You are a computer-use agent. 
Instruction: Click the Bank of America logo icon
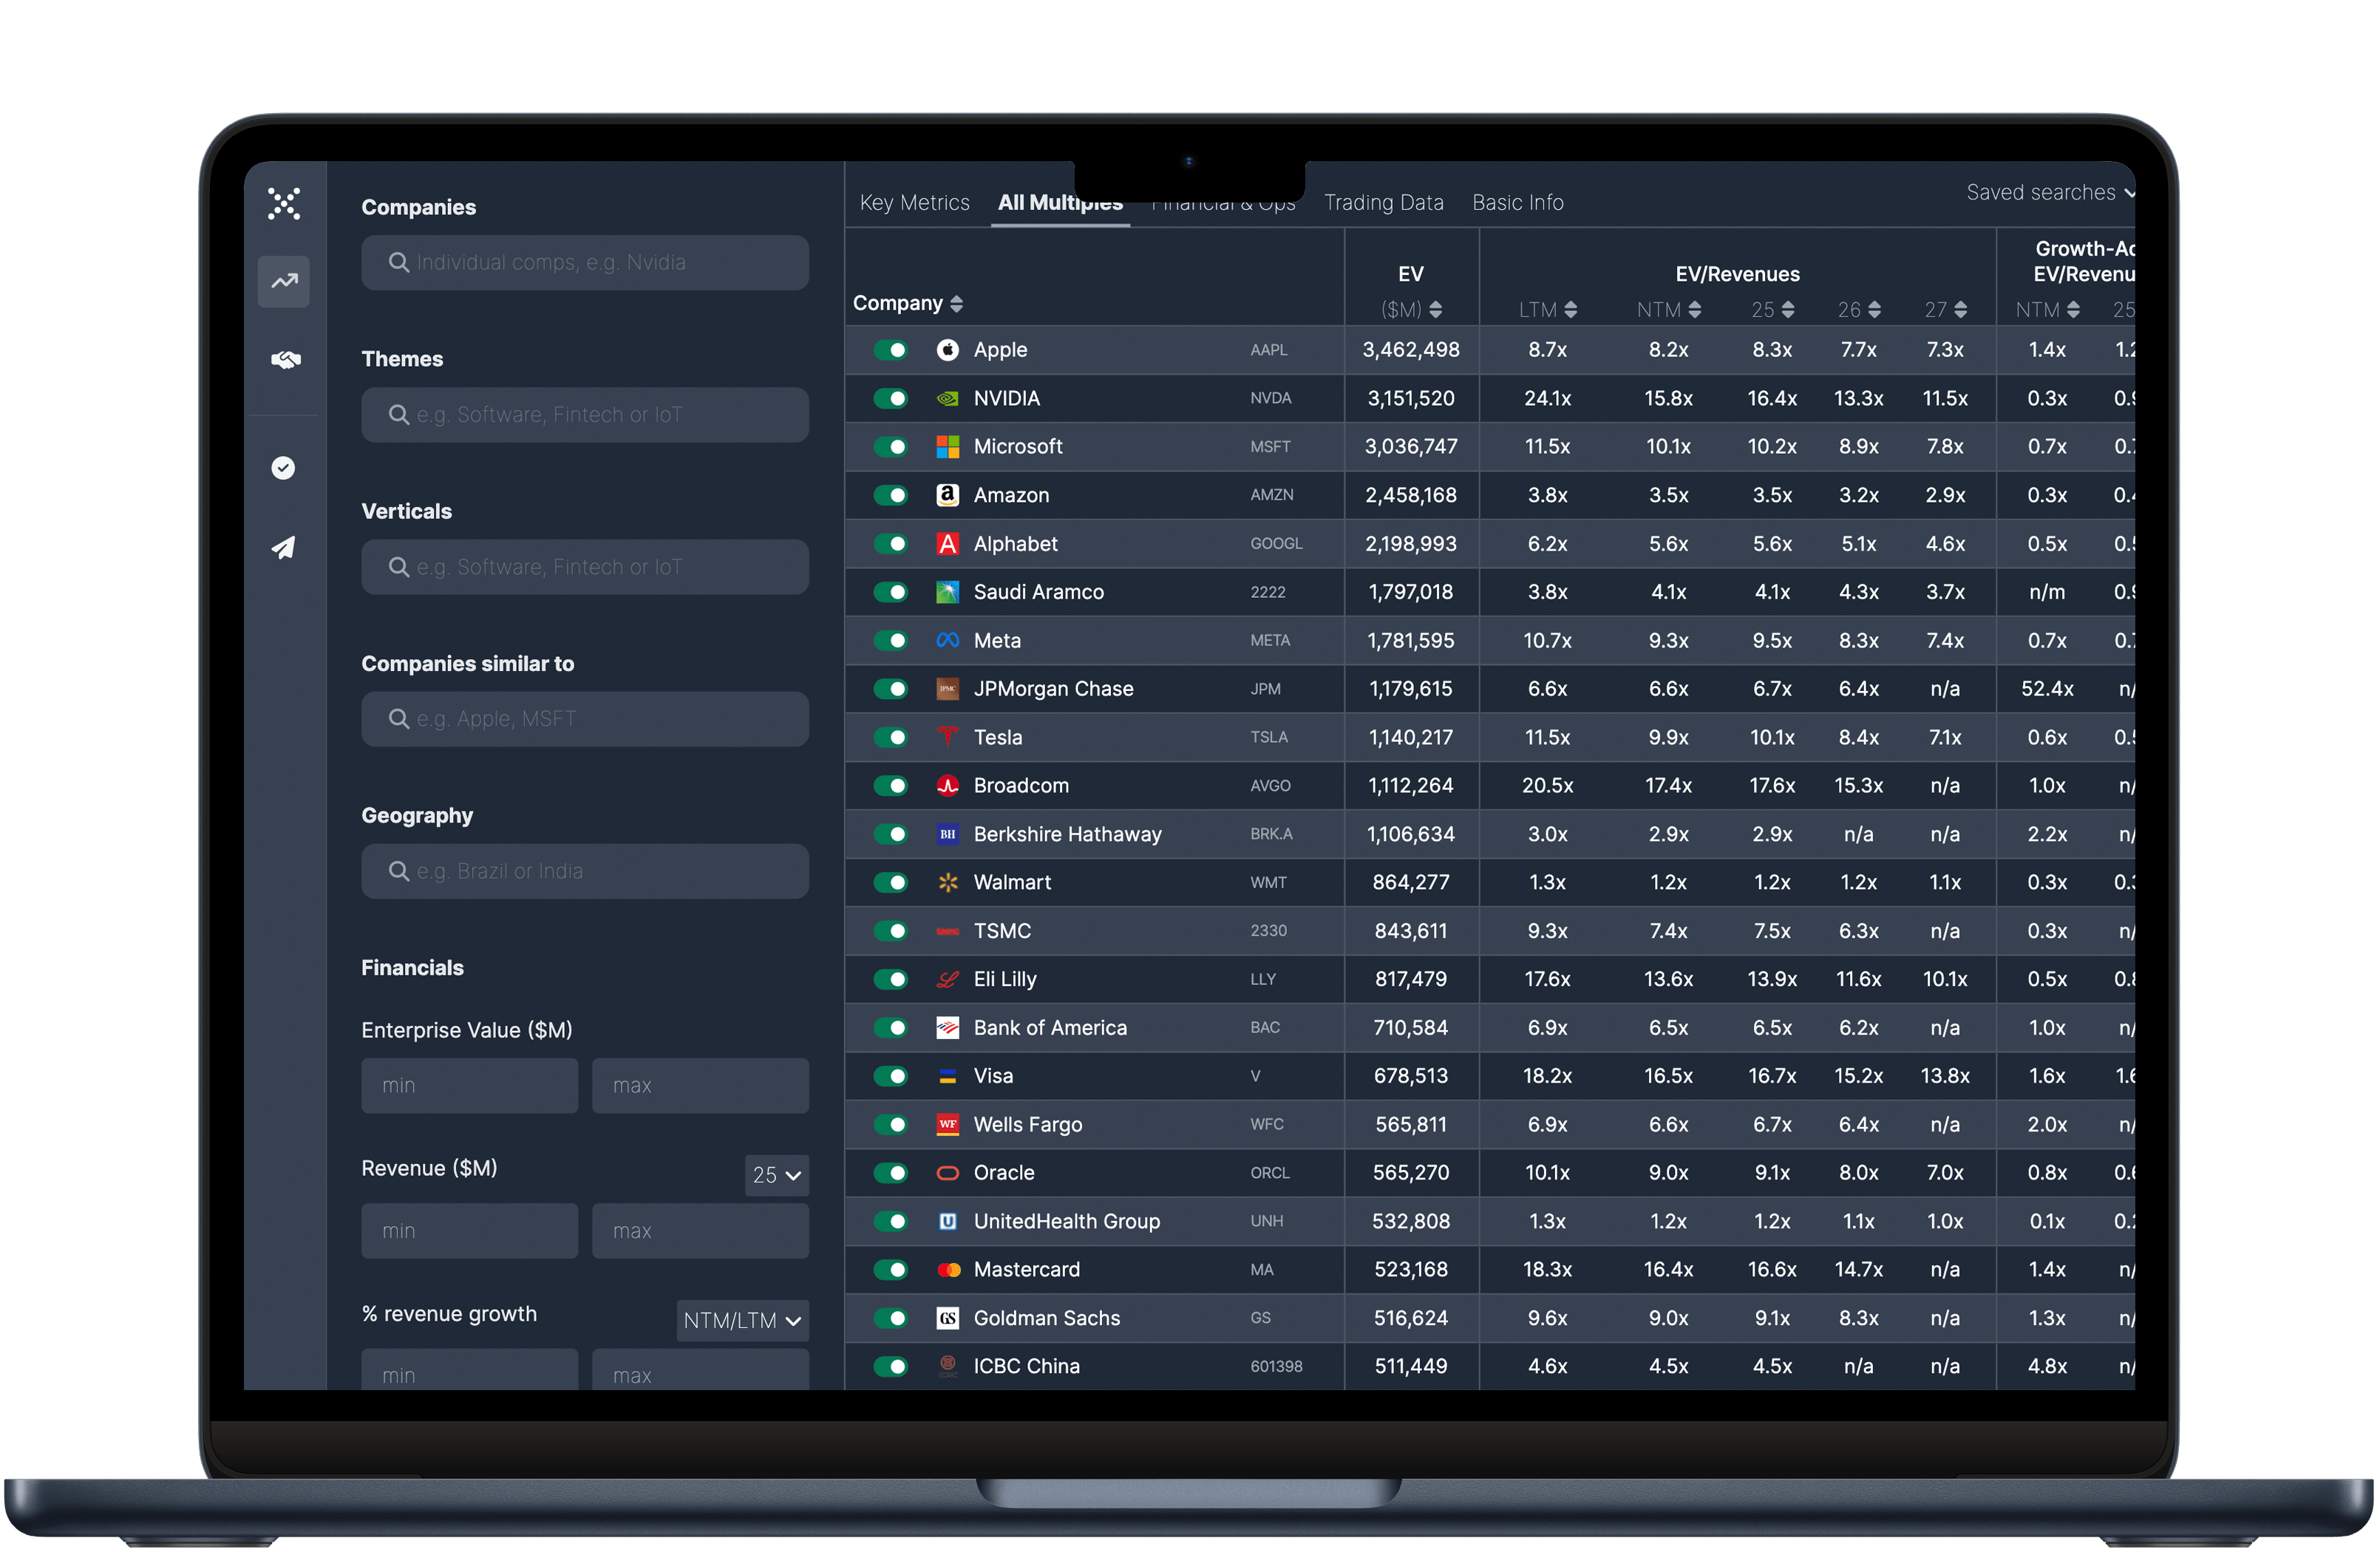tap(947, 1027)
